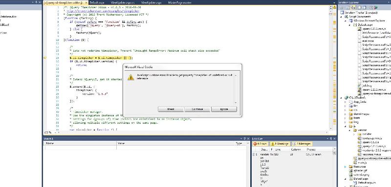Close the Watch 1 panel
The image size is (391, 187).
[248, 139]
